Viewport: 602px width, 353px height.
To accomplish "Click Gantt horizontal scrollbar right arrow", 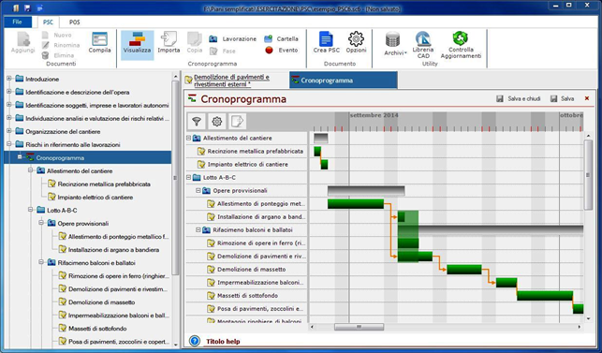I will click(x=580, y=327).
